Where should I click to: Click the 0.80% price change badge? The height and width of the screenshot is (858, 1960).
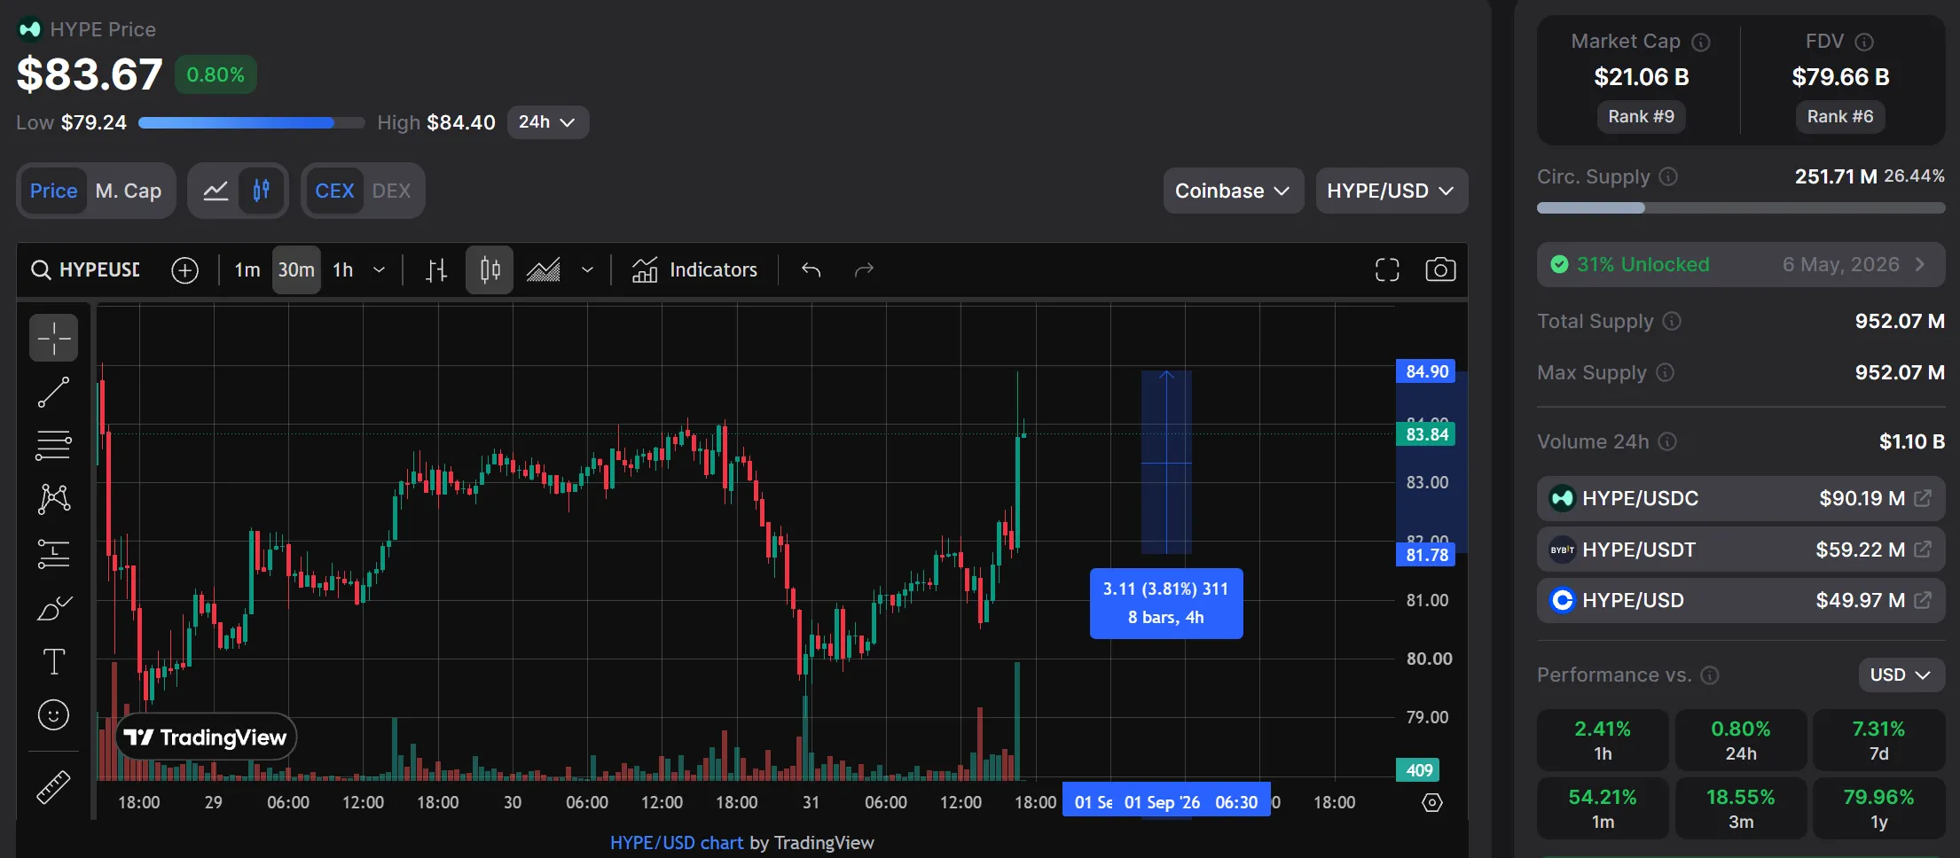tap(216, 74)
